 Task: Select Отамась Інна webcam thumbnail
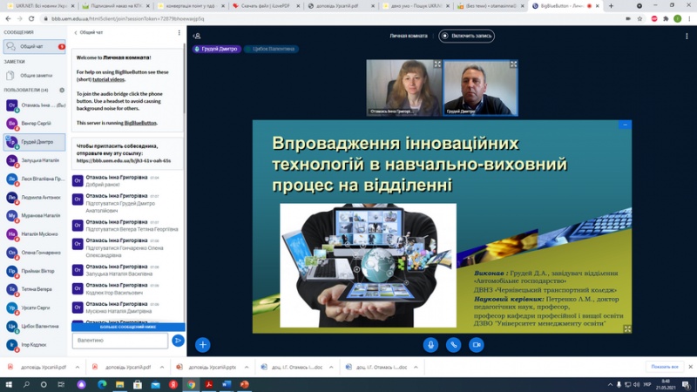pyautogui.click(x=403, y=88)
